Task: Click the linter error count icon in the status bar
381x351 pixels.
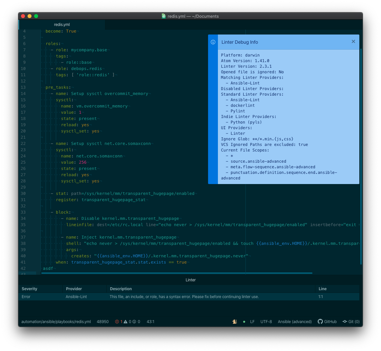Action: [117, 321]
